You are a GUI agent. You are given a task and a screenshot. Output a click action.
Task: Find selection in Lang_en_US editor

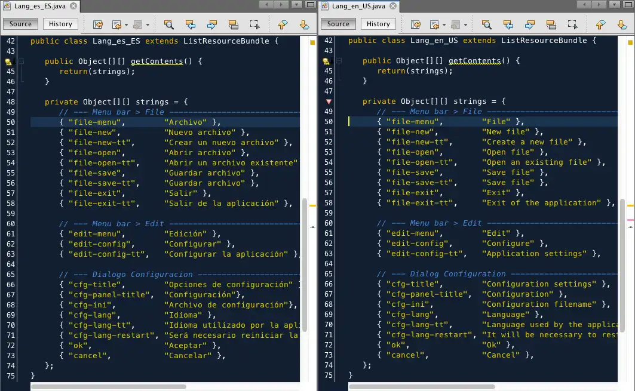coord(487,24)
